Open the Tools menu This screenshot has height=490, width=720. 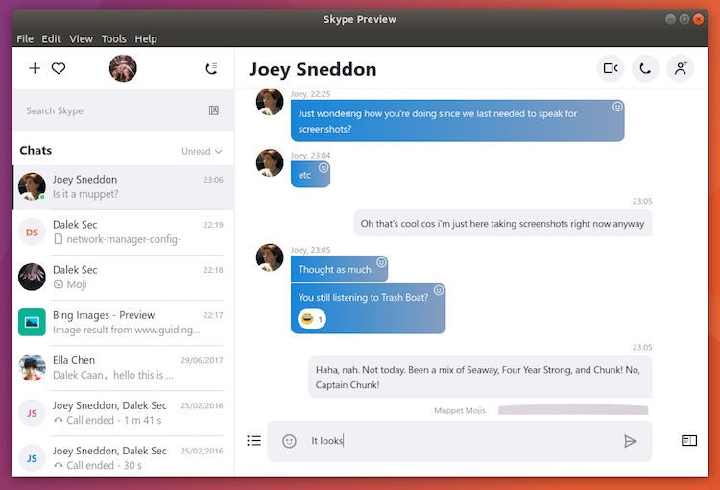pos(113,38)
